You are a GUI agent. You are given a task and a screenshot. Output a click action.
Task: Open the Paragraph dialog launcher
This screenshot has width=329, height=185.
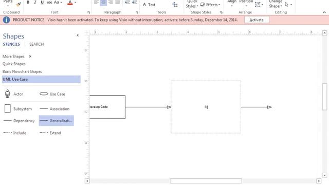137,12
